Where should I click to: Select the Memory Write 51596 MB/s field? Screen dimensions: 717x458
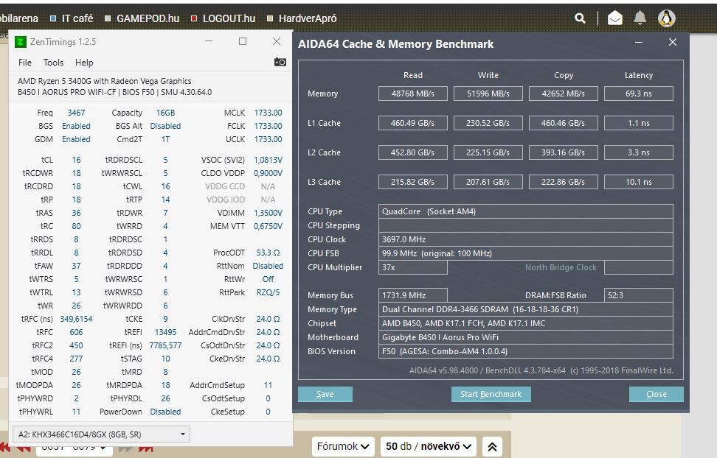[x=488, y=94]
